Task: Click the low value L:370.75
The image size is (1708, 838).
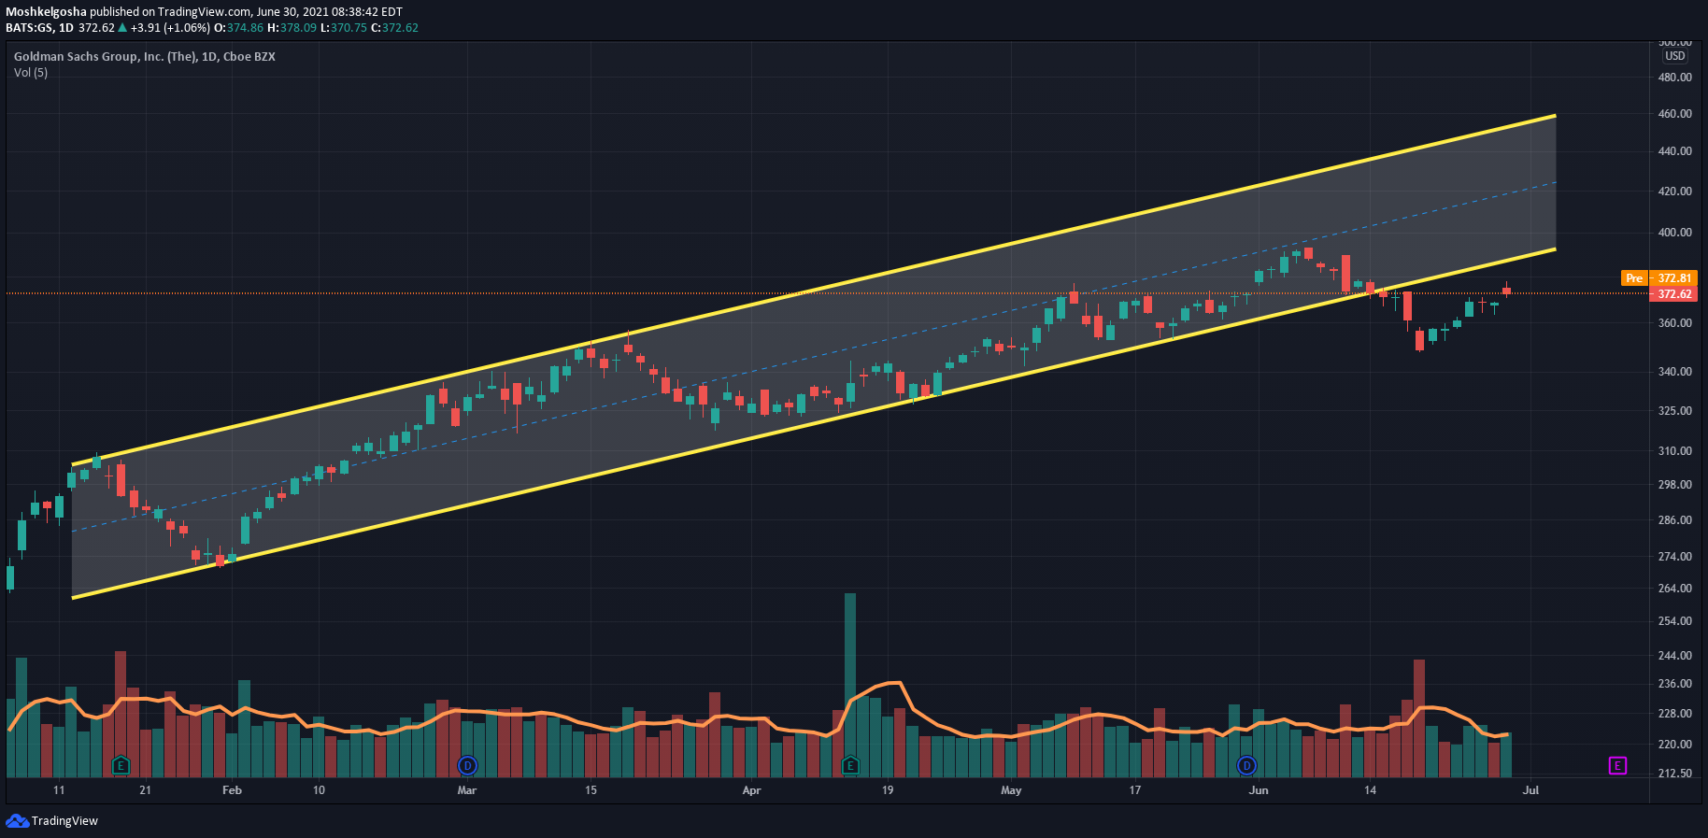Action: point(344,28)
